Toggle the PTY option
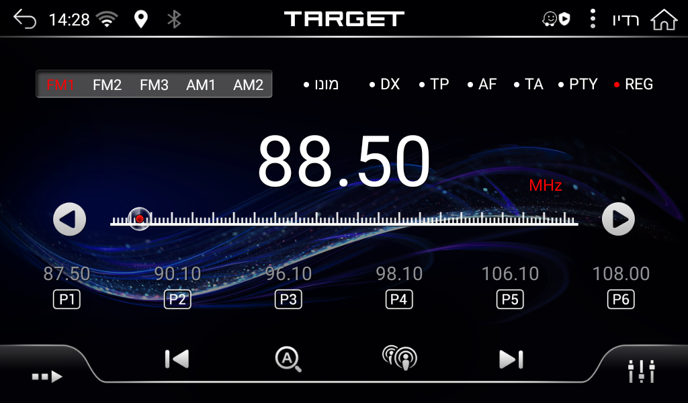The image size is (688, 403). pos(578,84)
